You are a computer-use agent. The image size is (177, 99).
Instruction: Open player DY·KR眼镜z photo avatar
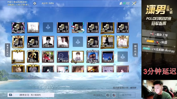click(63, 42)
